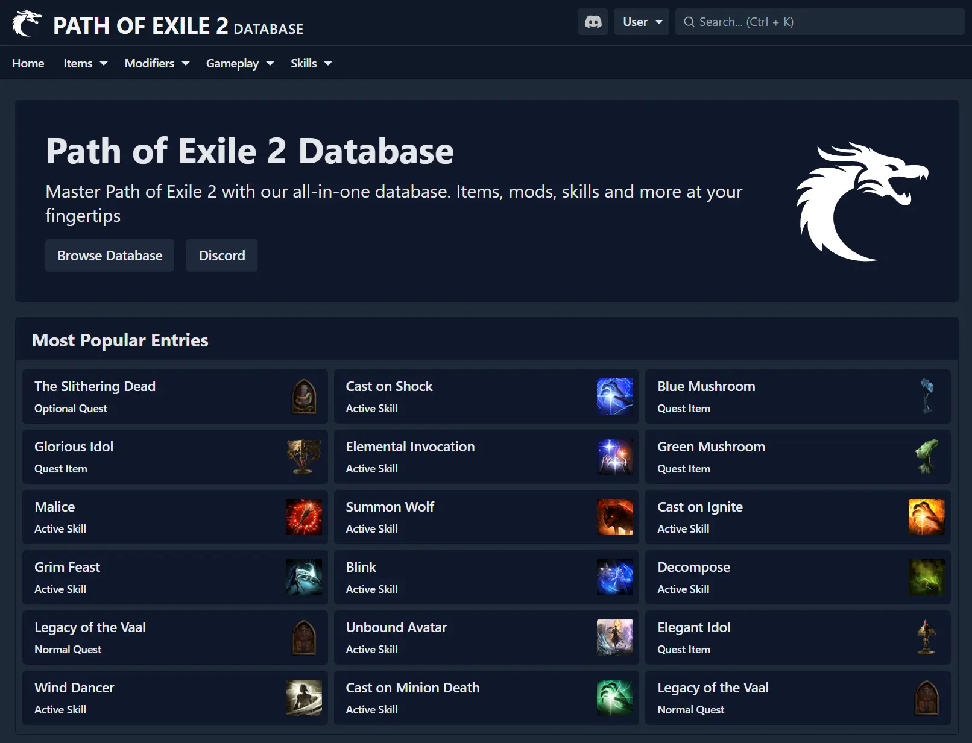Click the Cast on Ignite skill icon

coord(926,517)
